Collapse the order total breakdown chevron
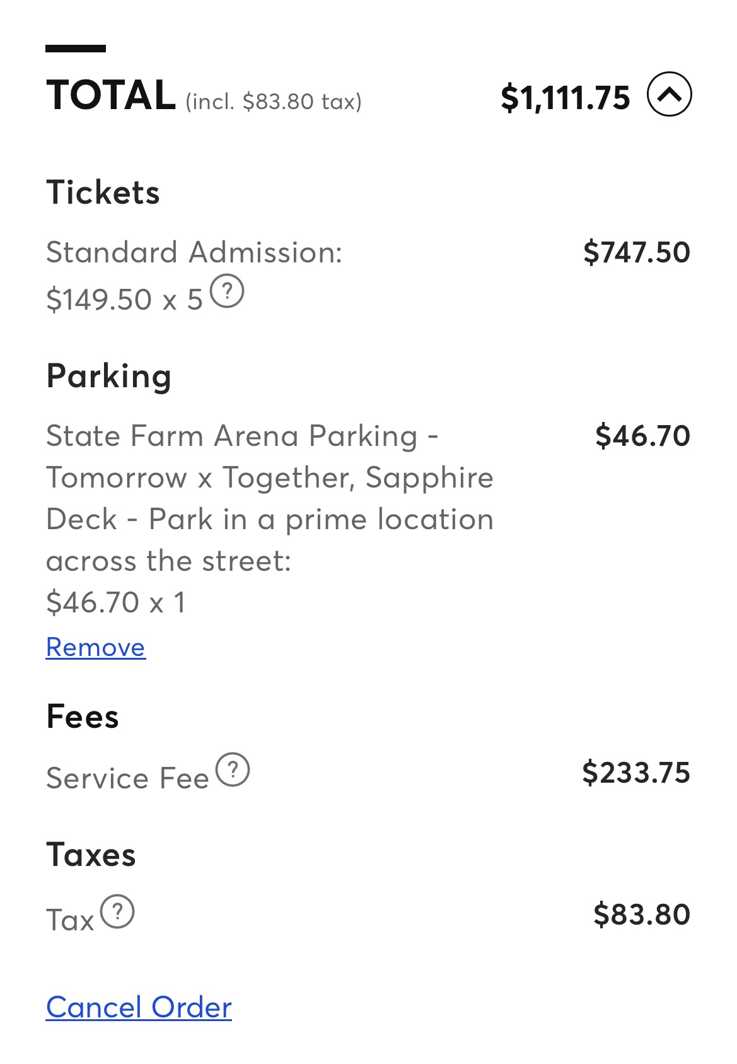 pyautogui.click(x=669, y=95)
